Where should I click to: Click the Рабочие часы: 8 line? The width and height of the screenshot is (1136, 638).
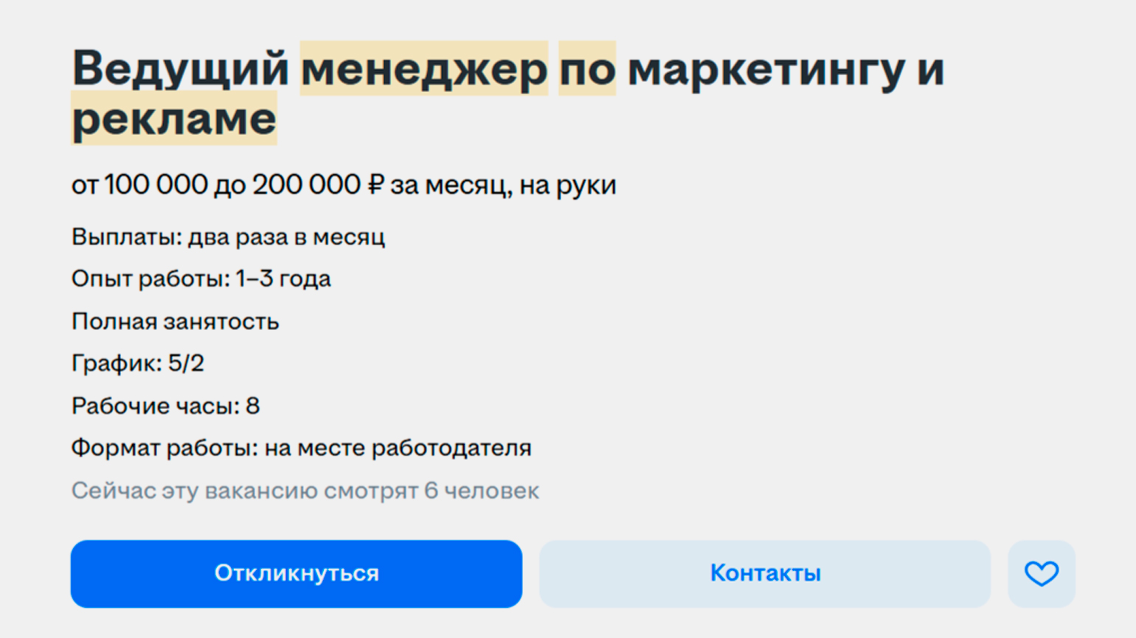(x=165, y=406)
